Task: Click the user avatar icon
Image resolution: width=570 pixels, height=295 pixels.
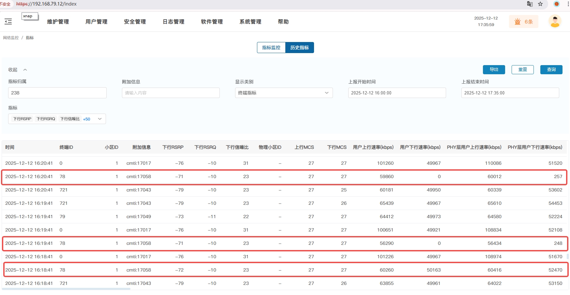Action: [555, 21]
